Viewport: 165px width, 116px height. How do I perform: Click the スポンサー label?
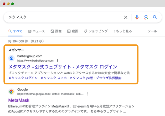(16, 50)
